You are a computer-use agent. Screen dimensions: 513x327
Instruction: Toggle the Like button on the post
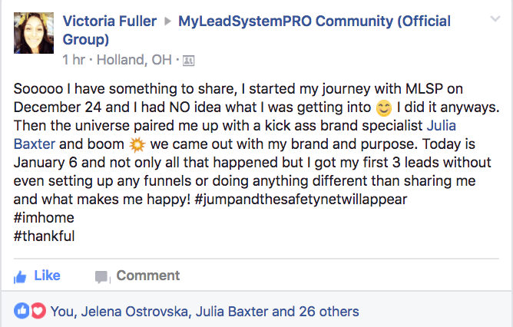coord(37,276)
